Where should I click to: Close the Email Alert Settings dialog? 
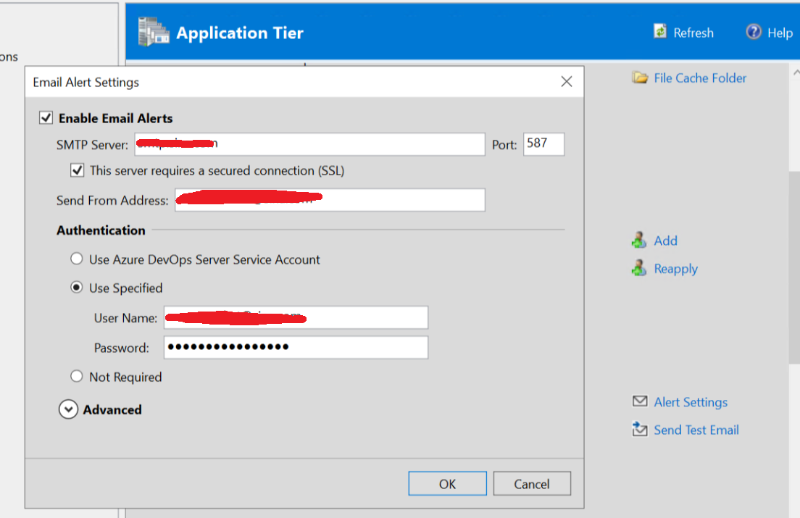(x=566, y=81)
